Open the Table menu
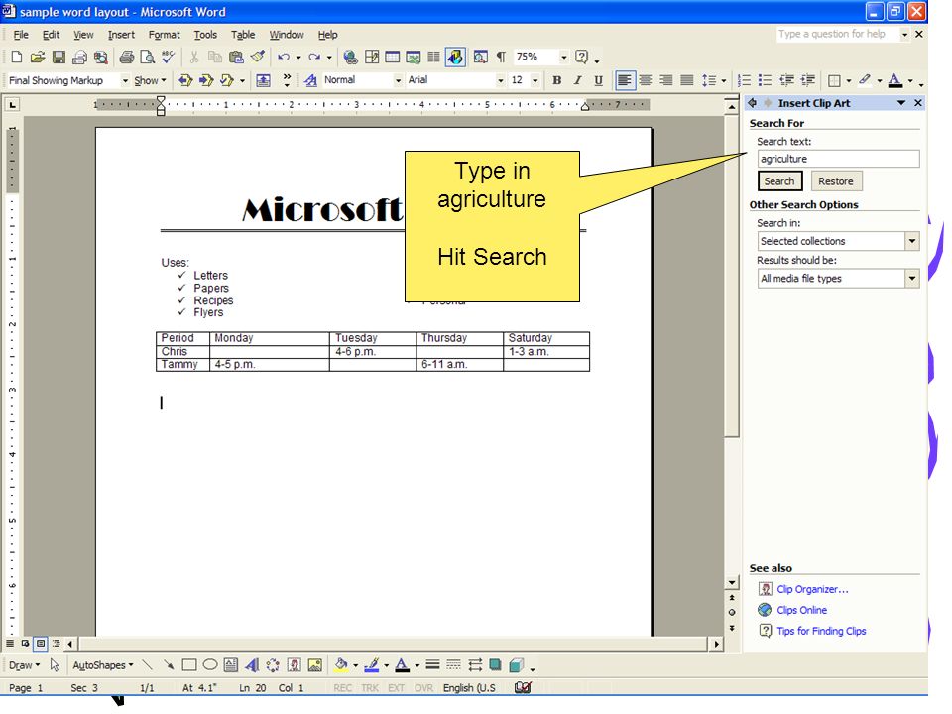Image resolution: width=952 pixels, height=714 pixels. point(243,35)
